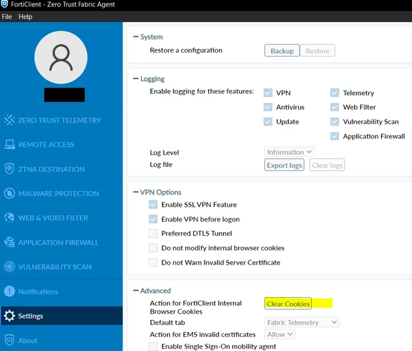Click the 'Default tab' label
Image resolution: width=412 pixels, height=351 pixels.
(168, 322)
